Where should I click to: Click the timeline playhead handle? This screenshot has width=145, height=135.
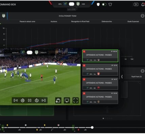(x=92, y=128)
